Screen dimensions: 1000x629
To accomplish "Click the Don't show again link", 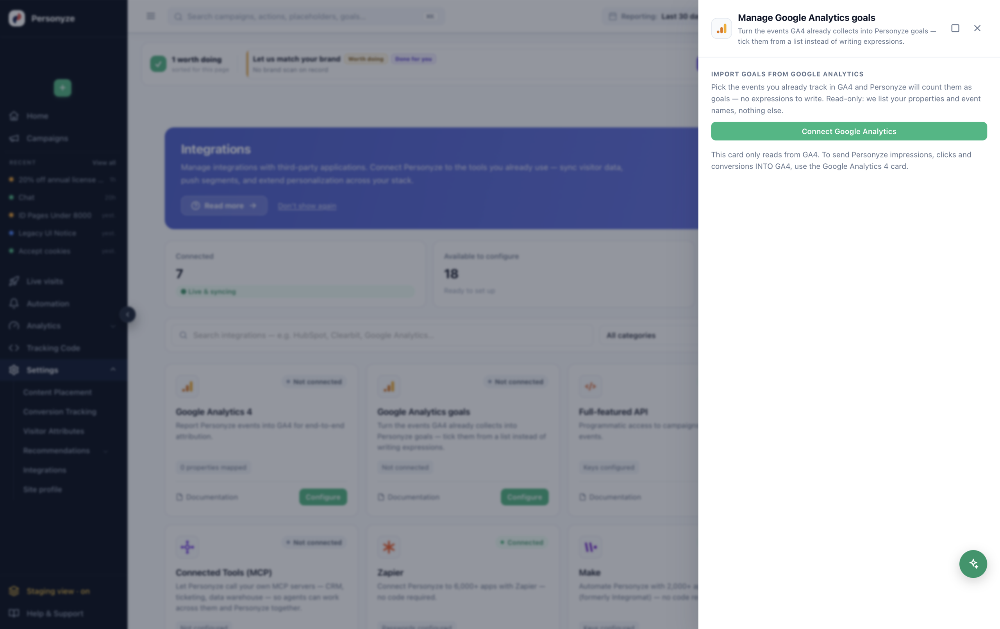I will (307, 206).
